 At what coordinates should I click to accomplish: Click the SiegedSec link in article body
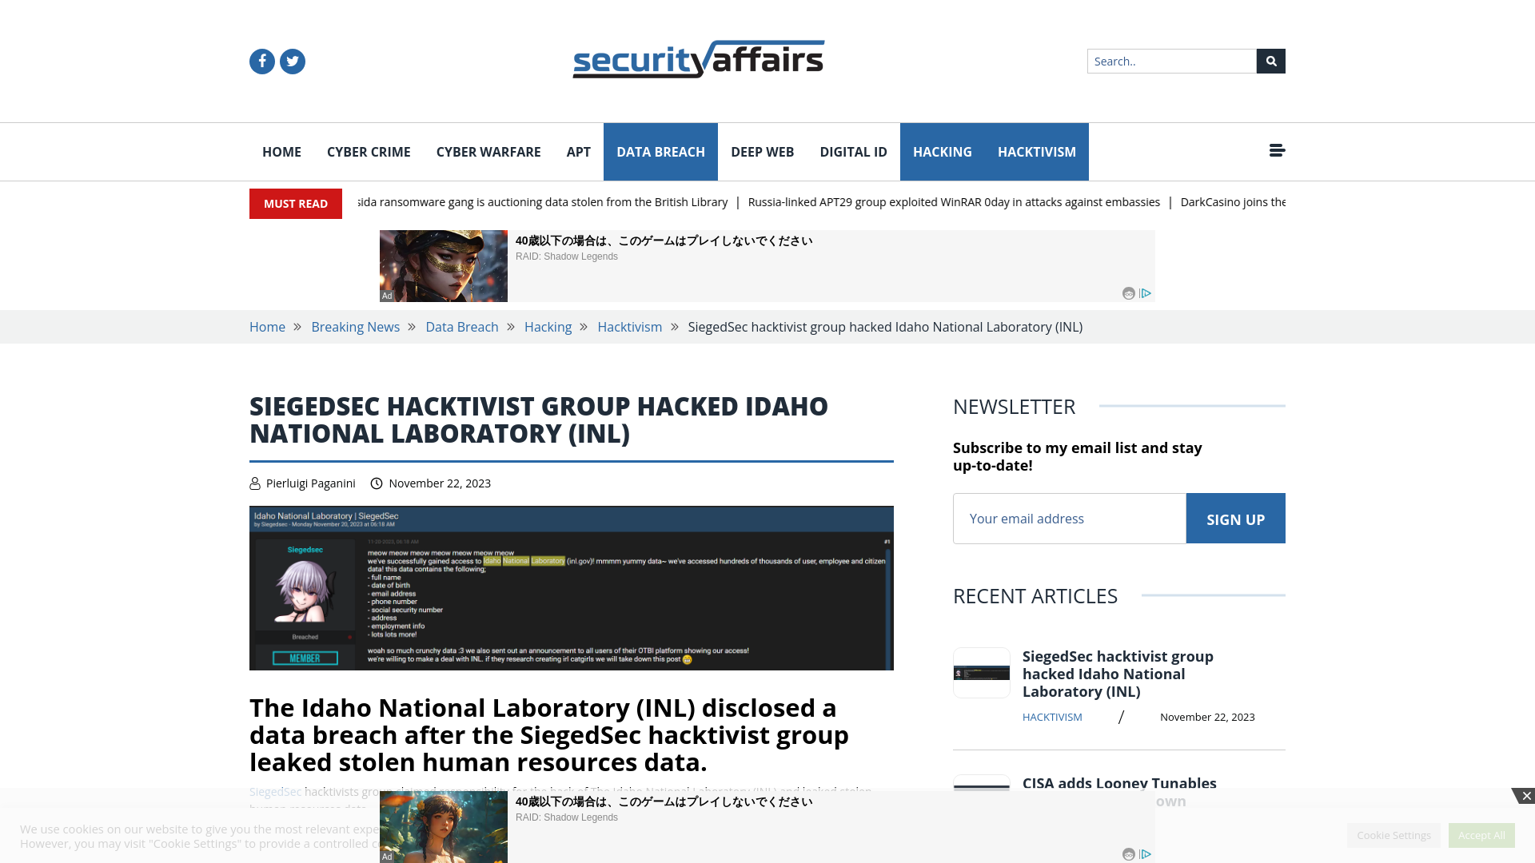click(x=276, y=792)
